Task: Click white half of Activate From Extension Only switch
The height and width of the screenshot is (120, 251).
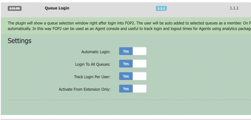Action: [139, 89]
